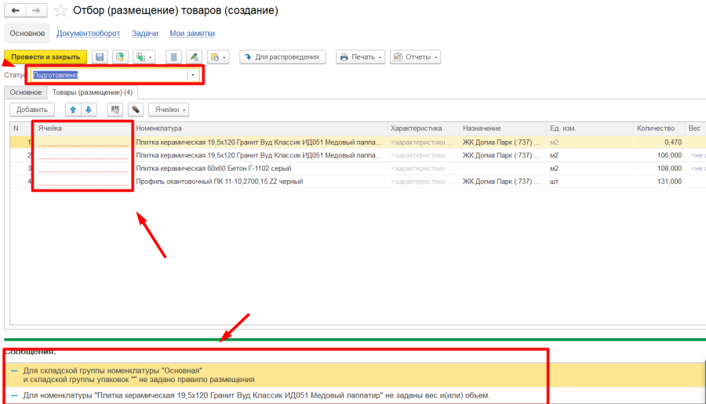Viewport: 706px width, 404px height.
Task: Click the barcode scan icon
Action: (x=116, y=110)
